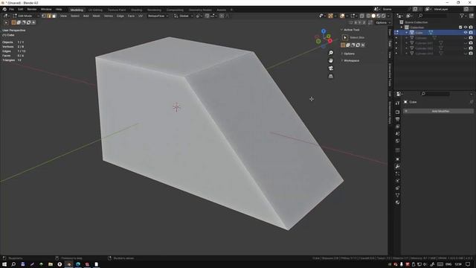Click the Select Box tool icon in header row
The width and height of the screenshot is (476, 268).
6,22
